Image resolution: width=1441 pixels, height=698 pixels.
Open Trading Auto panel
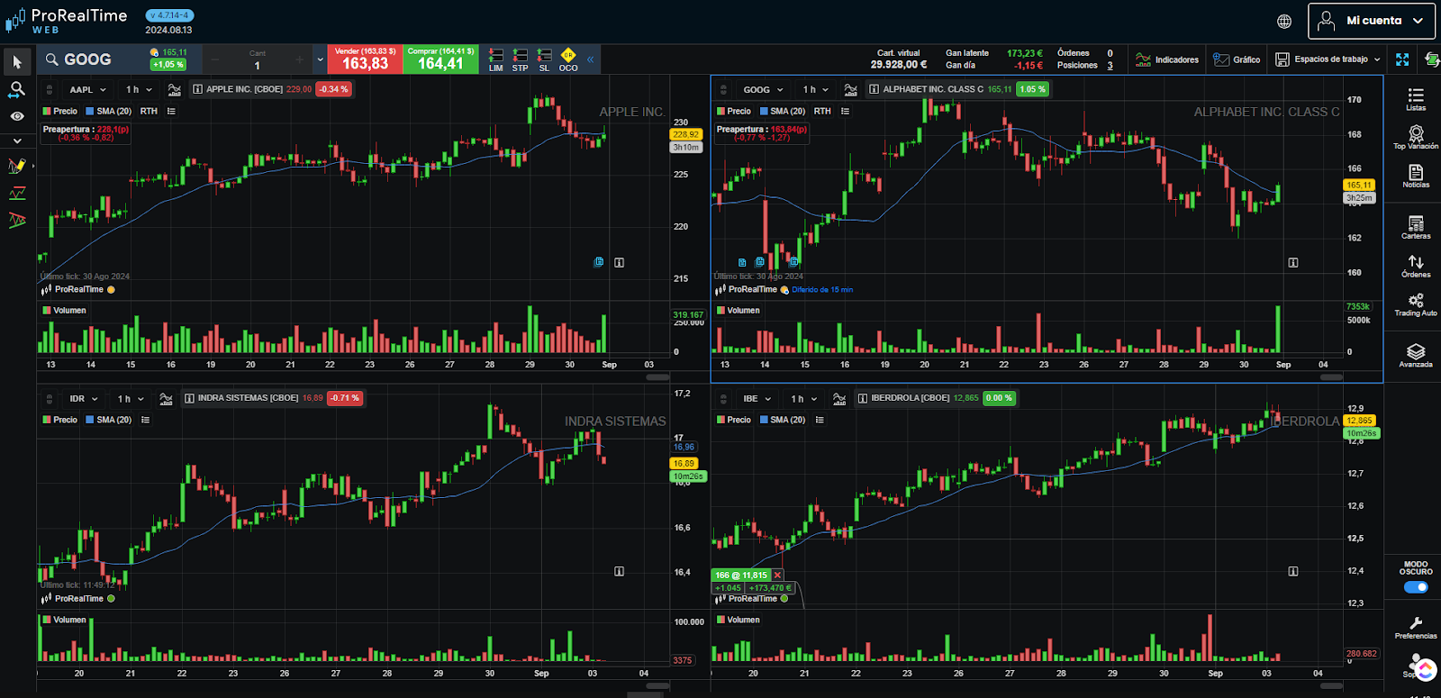point(1416,304)
